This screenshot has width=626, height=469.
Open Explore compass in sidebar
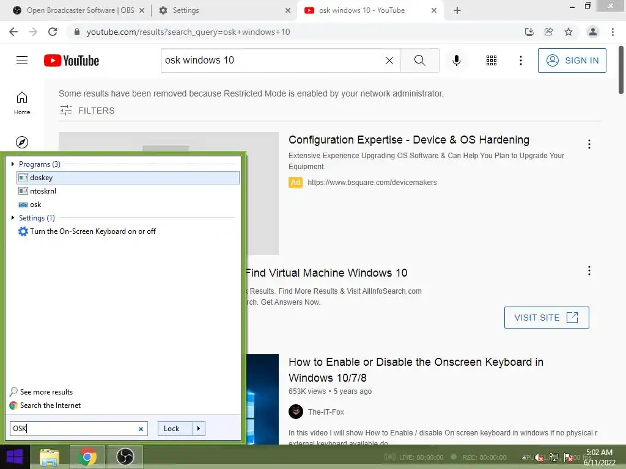(22, 142)
